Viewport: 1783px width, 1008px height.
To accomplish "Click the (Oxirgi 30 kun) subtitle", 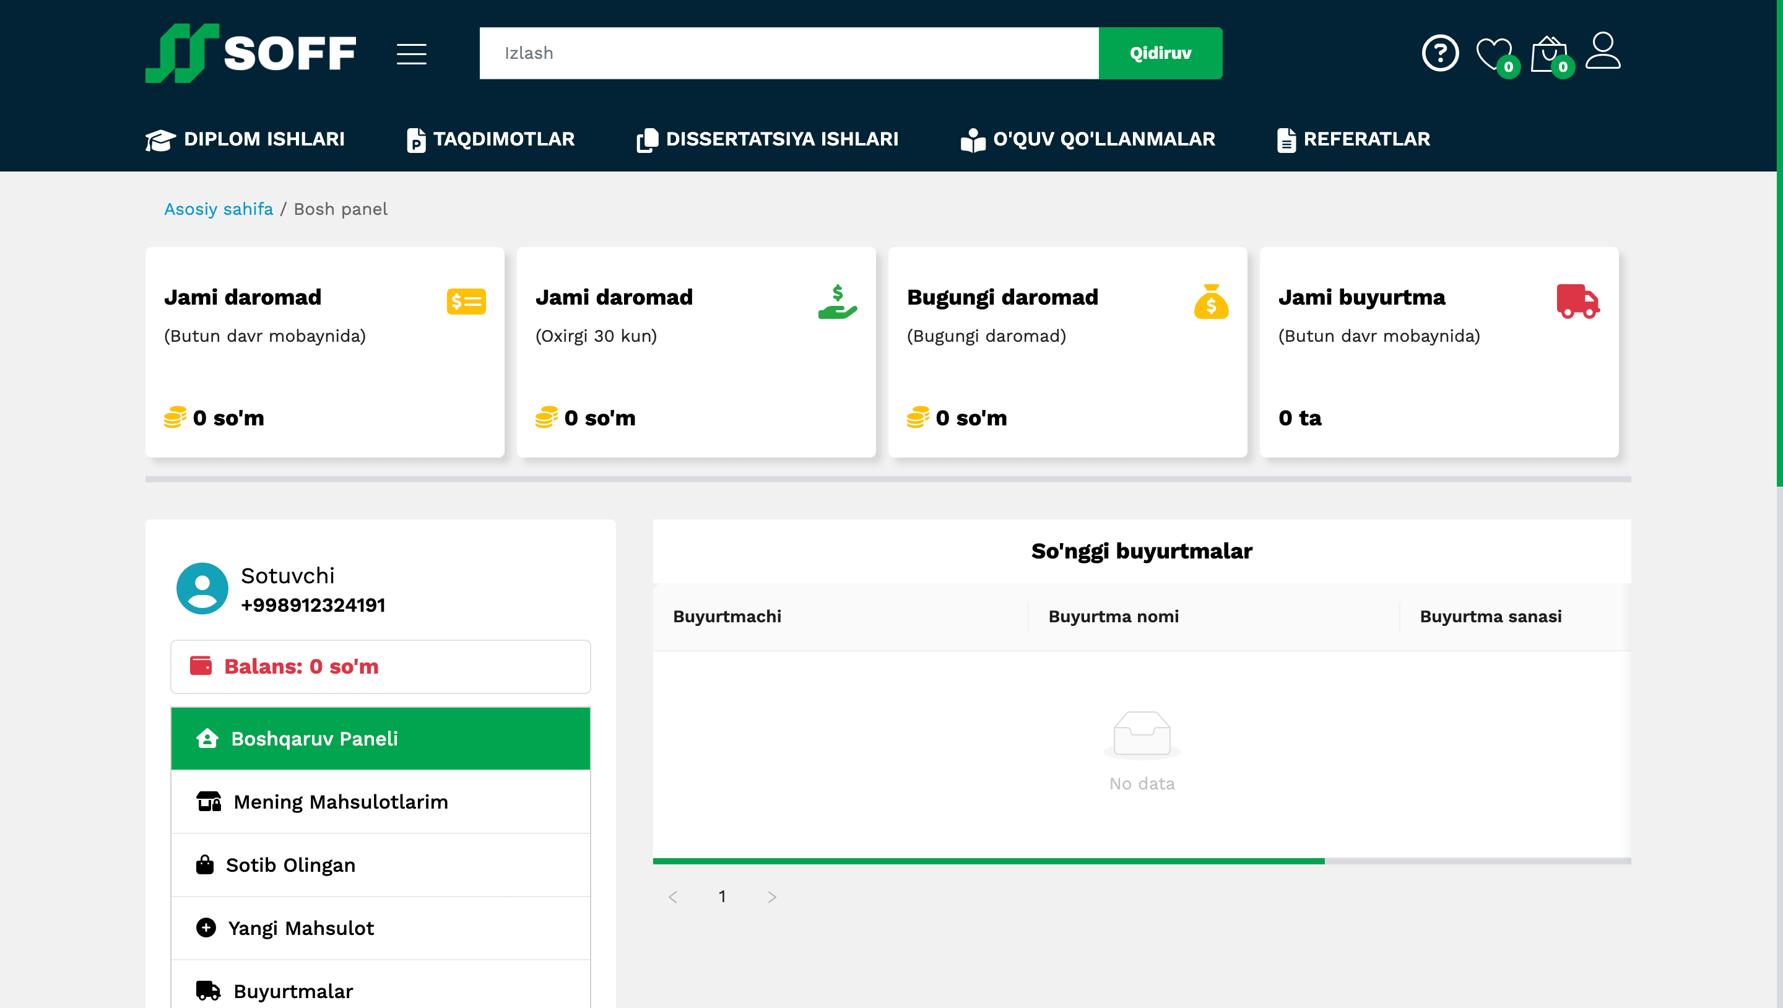I will pos(596,336).
